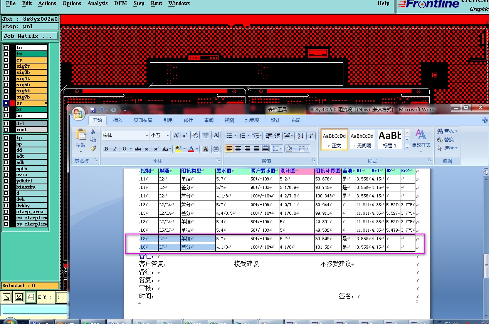Clear formatting with eraser icon
Screen dimensions: 489x324
(195, 135)
